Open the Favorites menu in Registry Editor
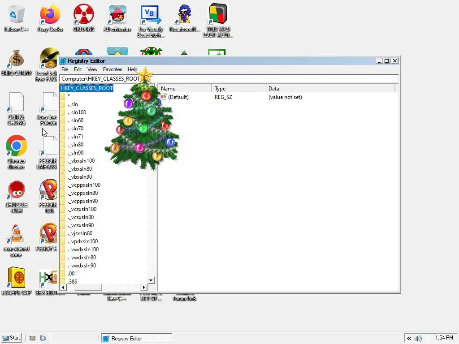The width and height of the screenshot is (459, 344). tap(113, 69)
